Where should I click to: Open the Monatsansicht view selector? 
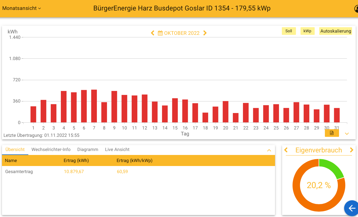point(20,8)
